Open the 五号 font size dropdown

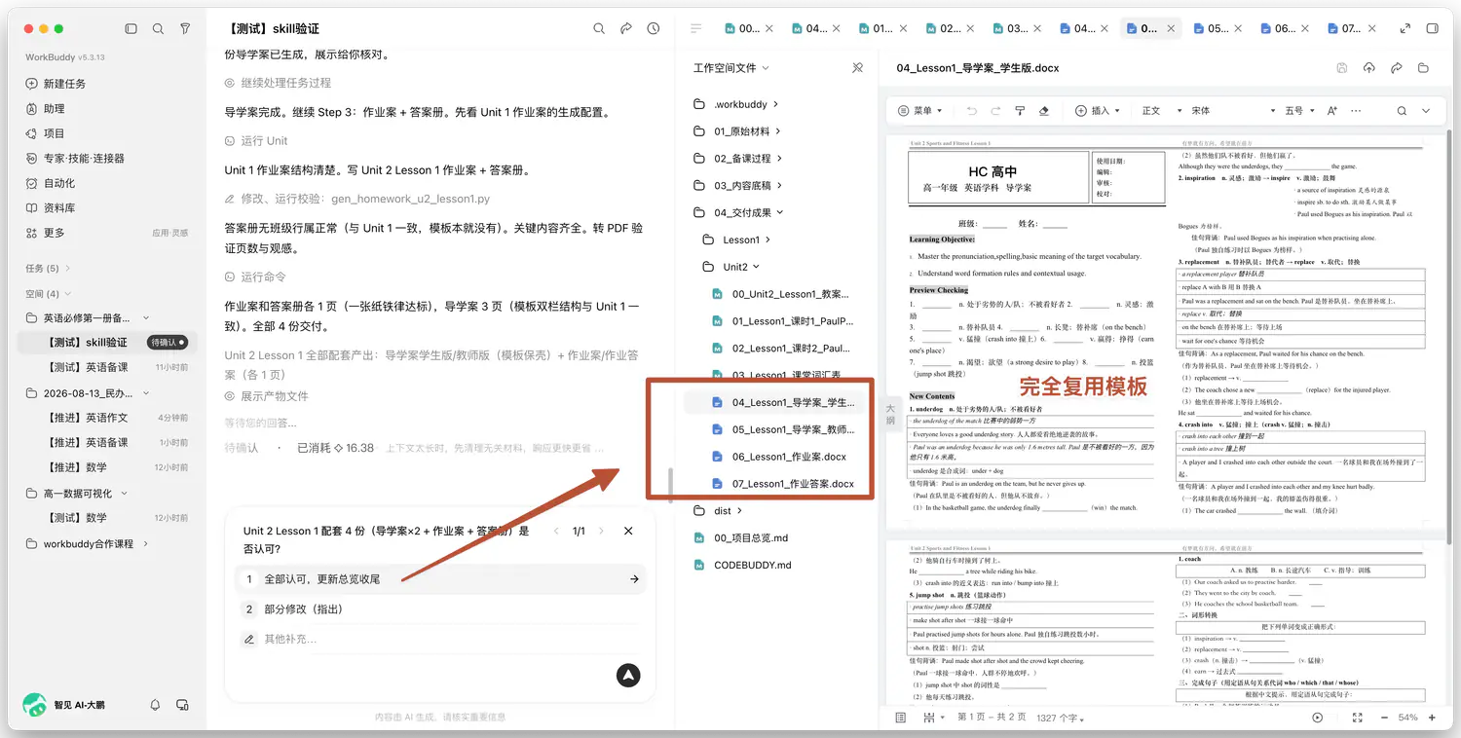[x=1300, y=111]
